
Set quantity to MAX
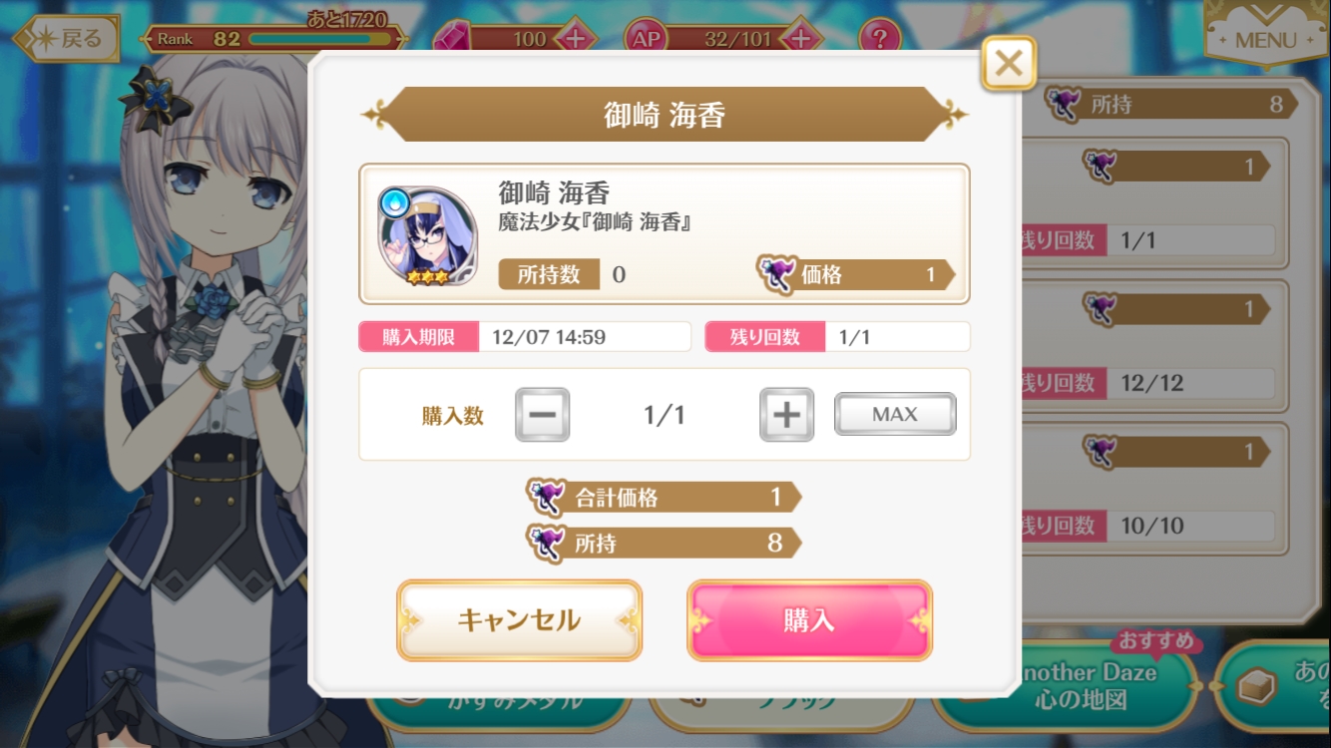(895, 414)
